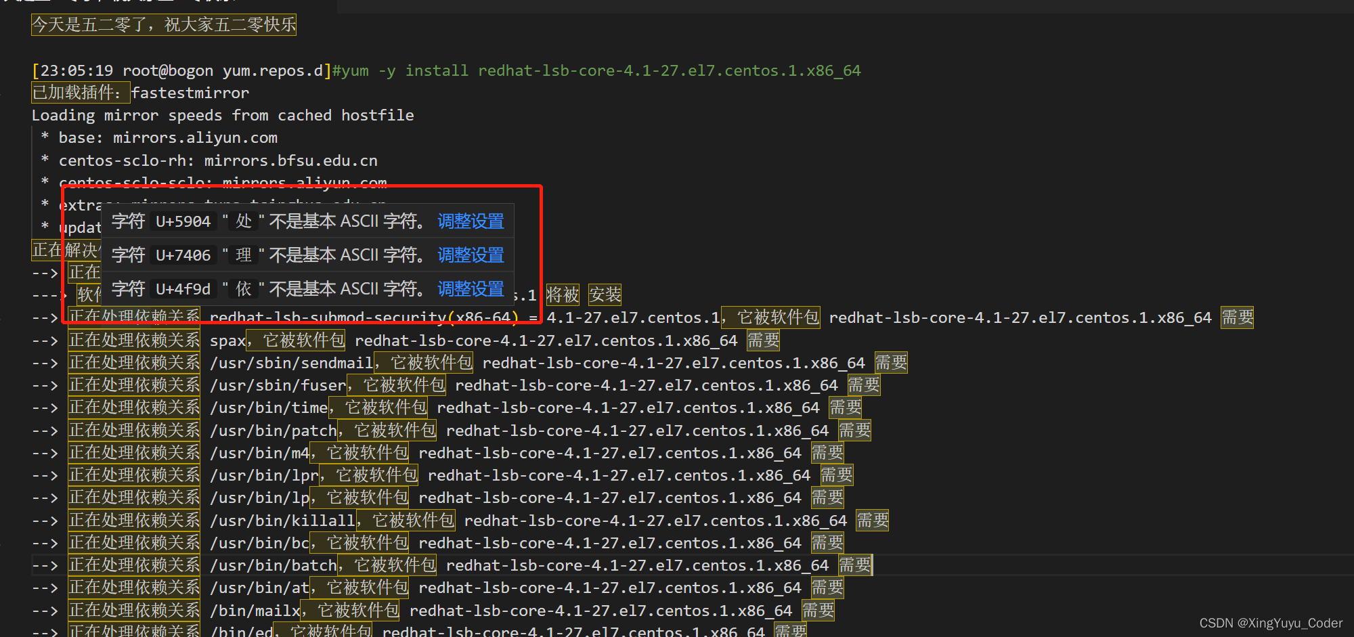
Task: Click U+4f9d code in the tooltip
Action: (x=183, y=289)
